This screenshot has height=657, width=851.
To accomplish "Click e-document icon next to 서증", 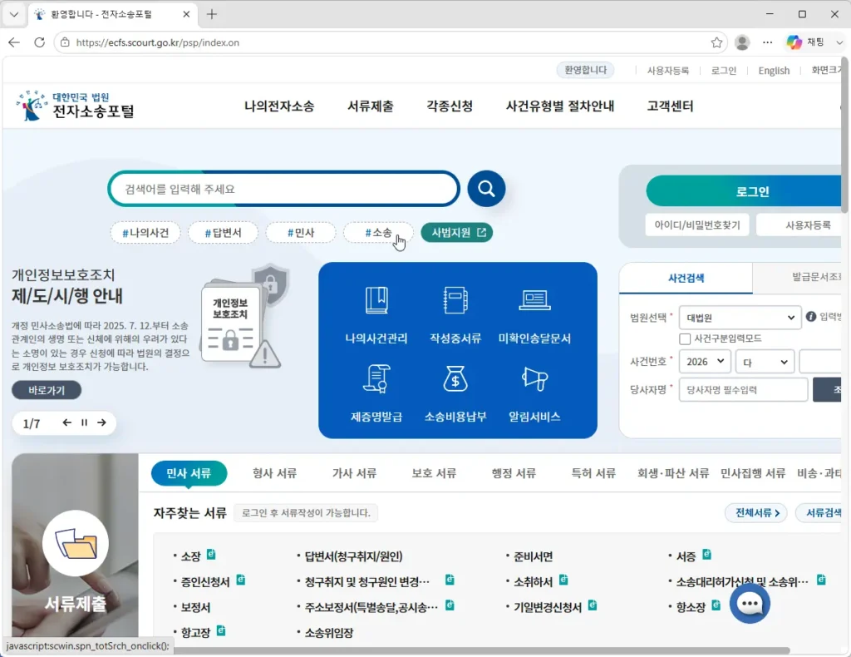I will (706, 555).
